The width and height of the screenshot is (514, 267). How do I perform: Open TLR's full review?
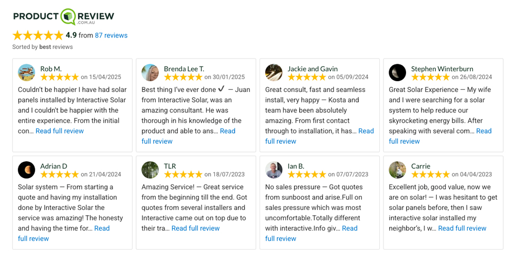pyautogui.click(x=195, y=228)
